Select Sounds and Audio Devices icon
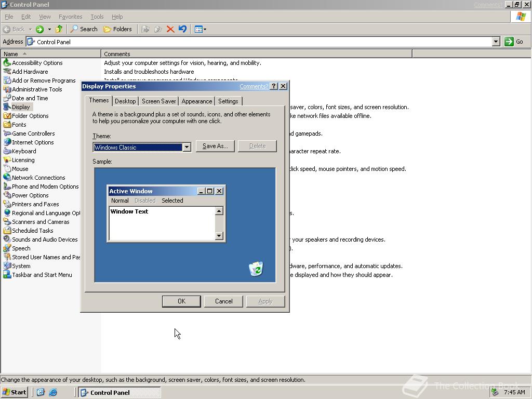 tap(7, 239)
